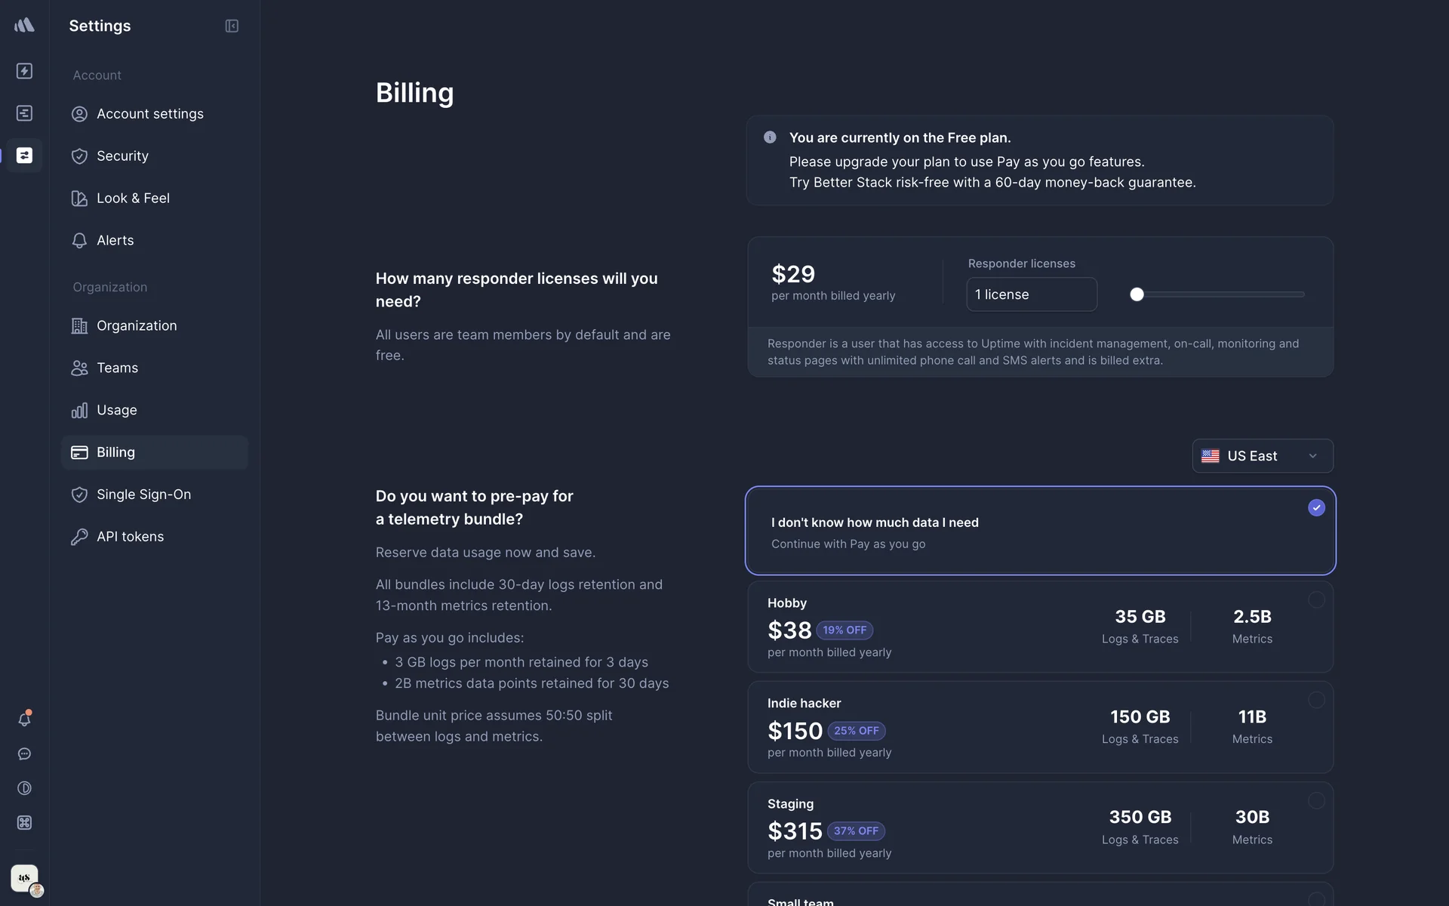Select the Pay as you go card

(x=1040, y=531)
